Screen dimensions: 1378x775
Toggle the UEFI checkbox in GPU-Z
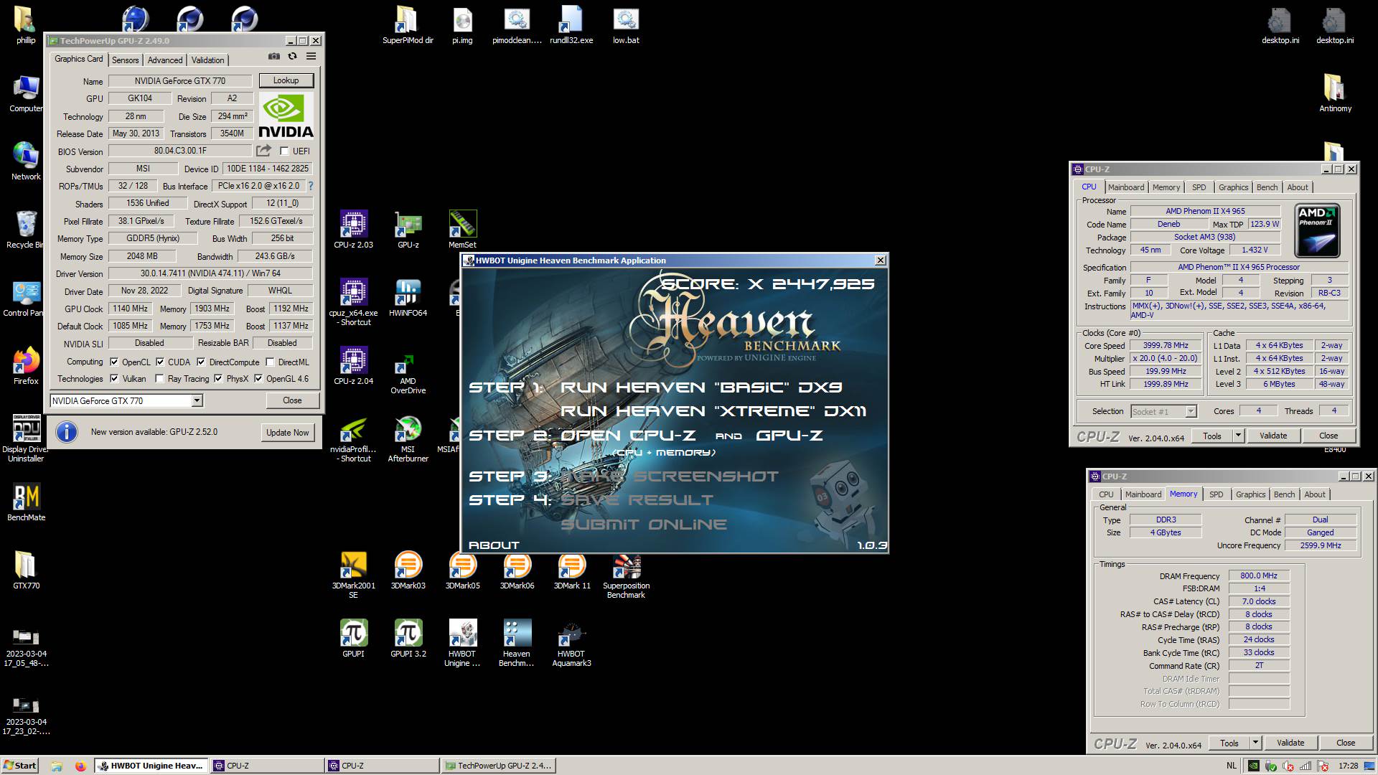284,151
